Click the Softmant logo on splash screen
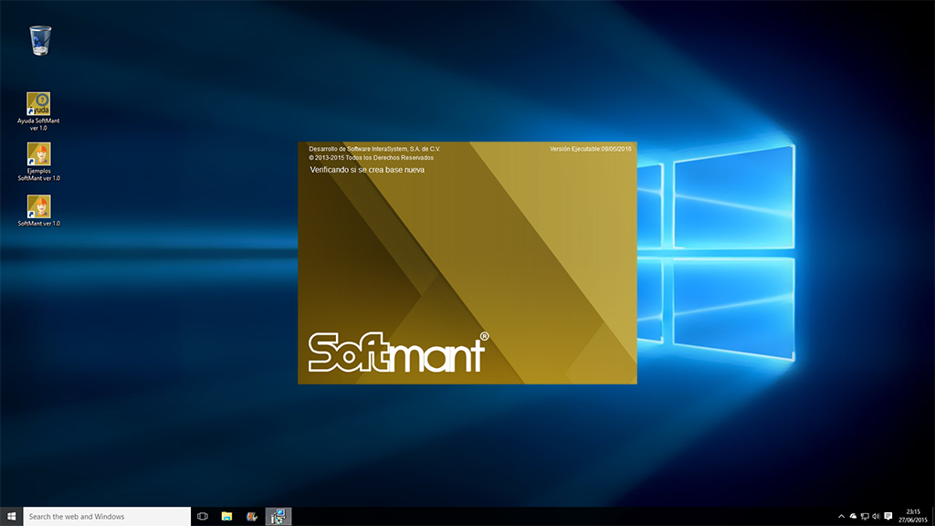 pos(397,352)
